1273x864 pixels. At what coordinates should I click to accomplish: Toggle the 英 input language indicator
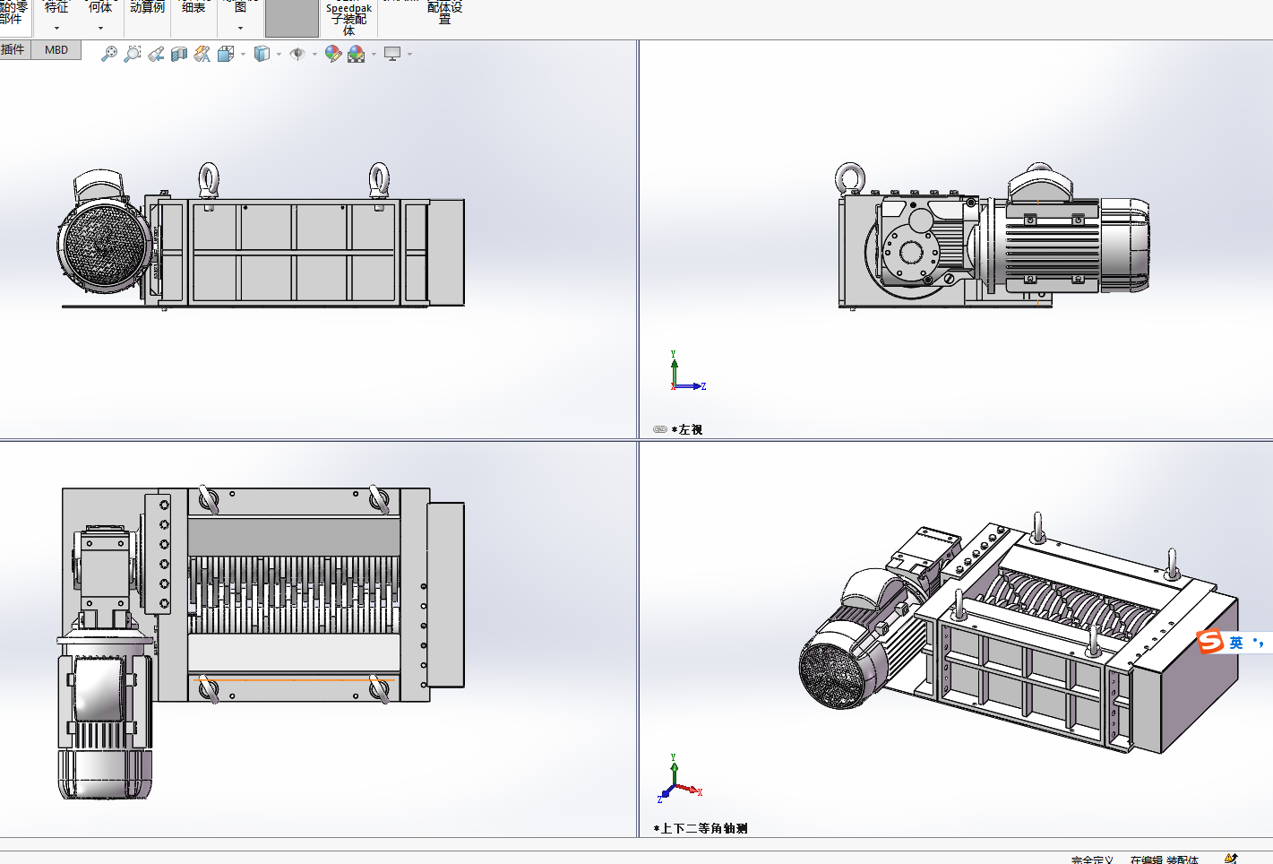click(x=1236, y=643)
